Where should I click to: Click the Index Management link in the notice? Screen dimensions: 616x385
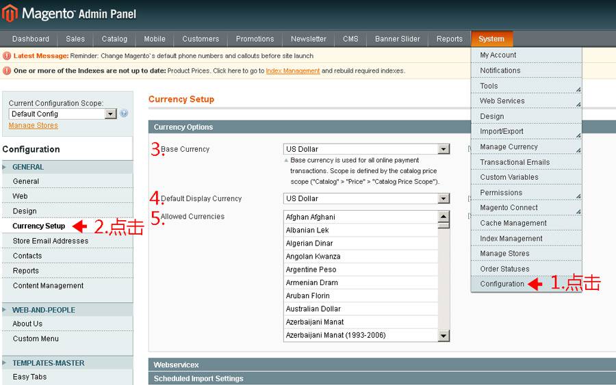(x=293, y=71)
